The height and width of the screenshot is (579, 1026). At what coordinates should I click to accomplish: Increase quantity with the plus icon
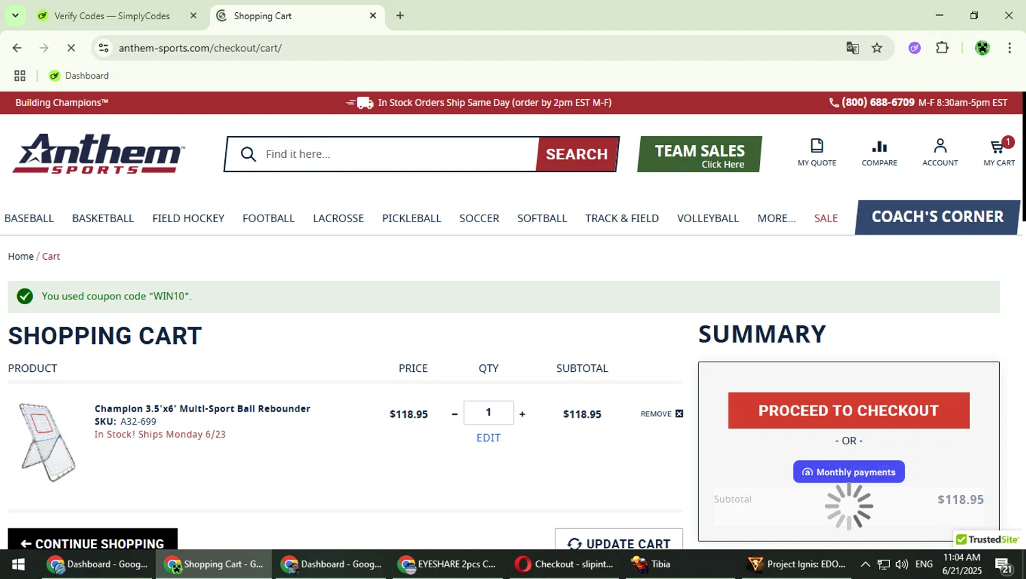[522, 414]
